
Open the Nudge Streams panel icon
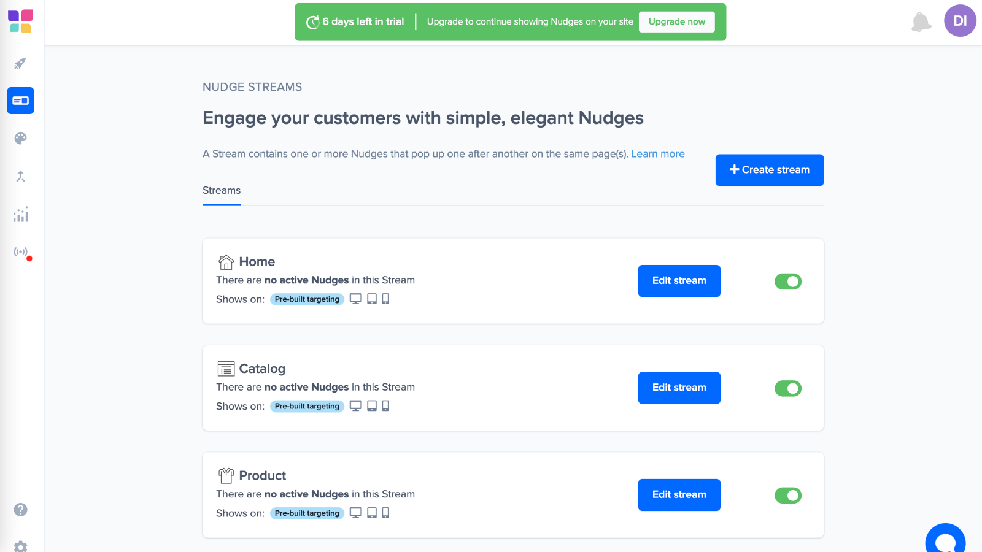20,101
